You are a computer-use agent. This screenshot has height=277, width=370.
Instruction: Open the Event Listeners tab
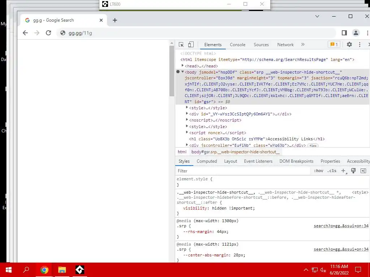pos(258,161)
